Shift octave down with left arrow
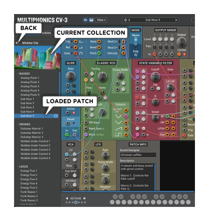This screenshot has width=209, height=221. (x=67, y=198)
